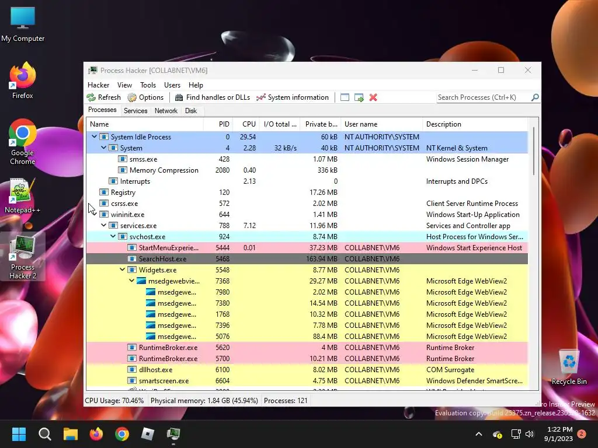Open the Tools menu
The width and height of the screenshot is (598, 448).
pos(148,85)
